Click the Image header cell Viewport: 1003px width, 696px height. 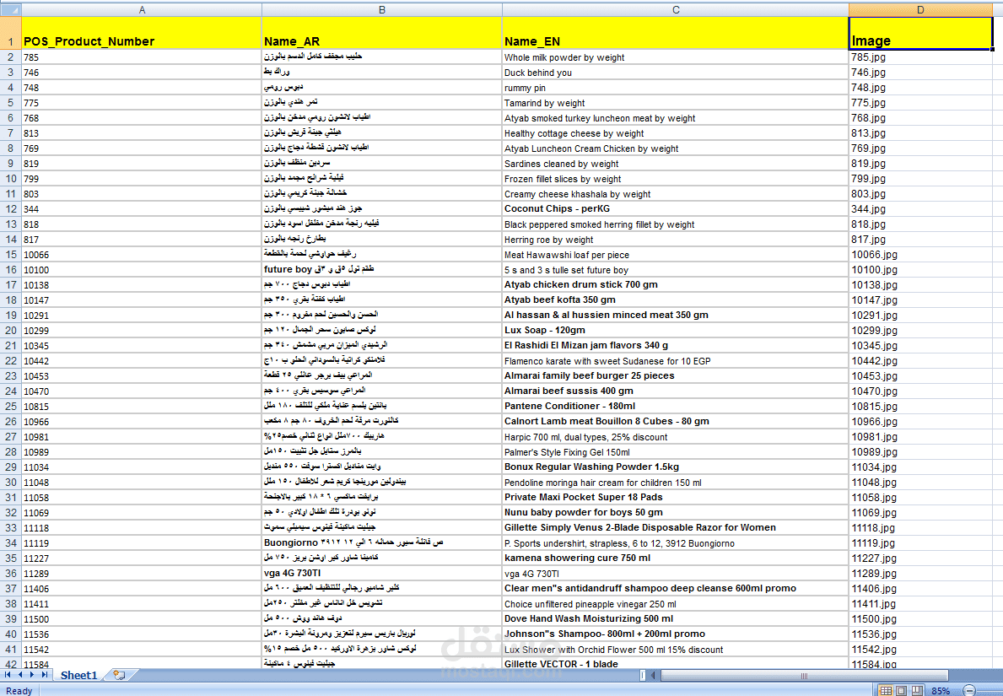pyautogui.click(x=920, y=33)
